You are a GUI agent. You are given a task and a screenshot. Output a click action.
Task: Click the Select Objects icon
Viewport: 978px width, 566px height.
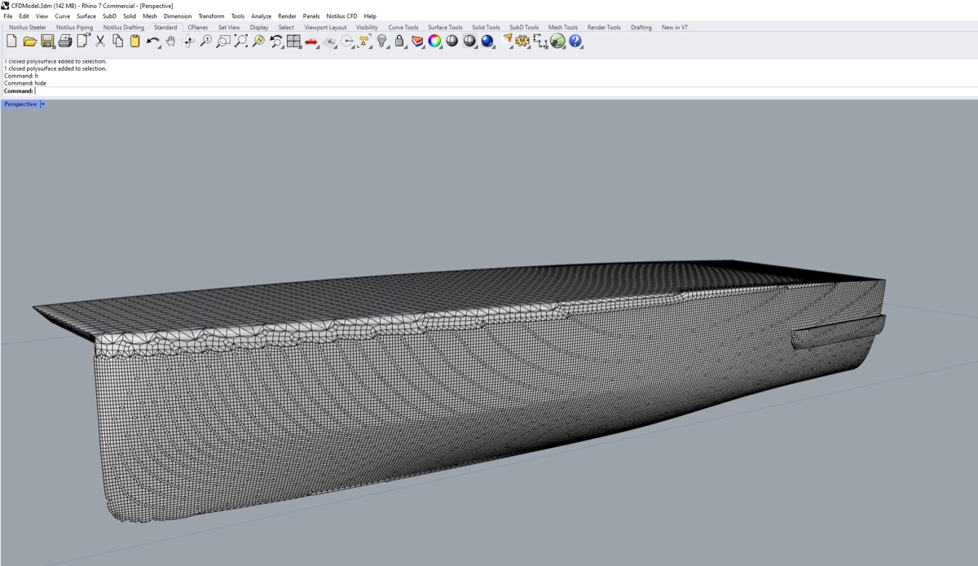click(364, 41)
